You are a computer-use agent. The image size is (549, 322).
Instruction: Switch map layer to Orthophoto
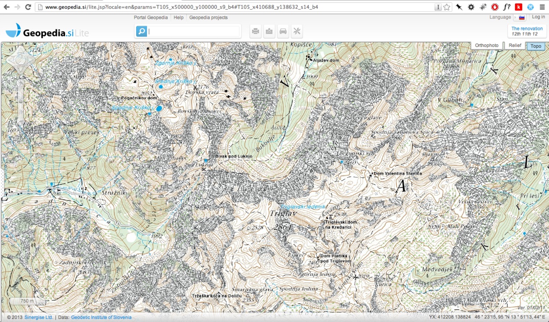[487, 46]
